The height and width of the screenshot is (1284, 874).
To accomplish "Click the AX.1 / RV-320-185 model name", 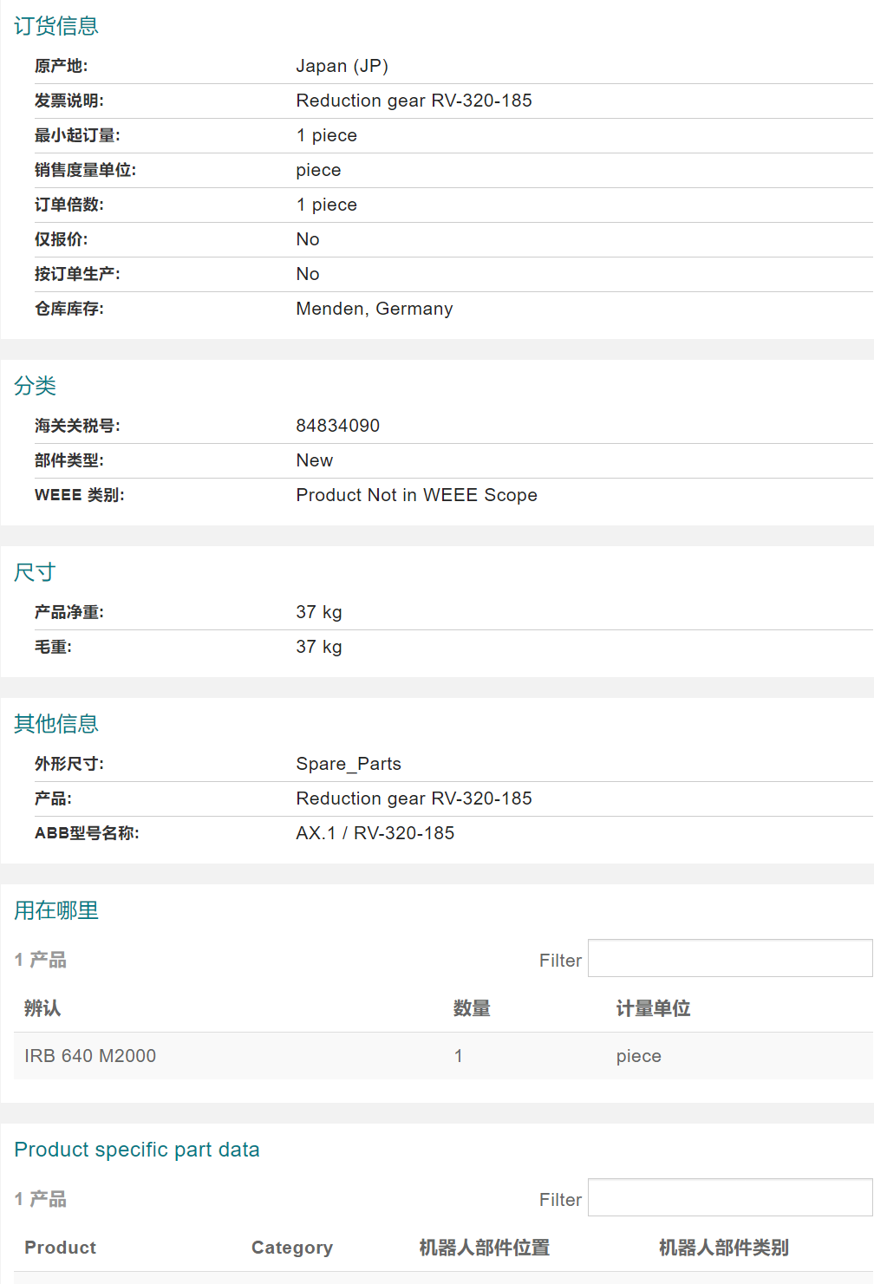I will tap(375, 833).
